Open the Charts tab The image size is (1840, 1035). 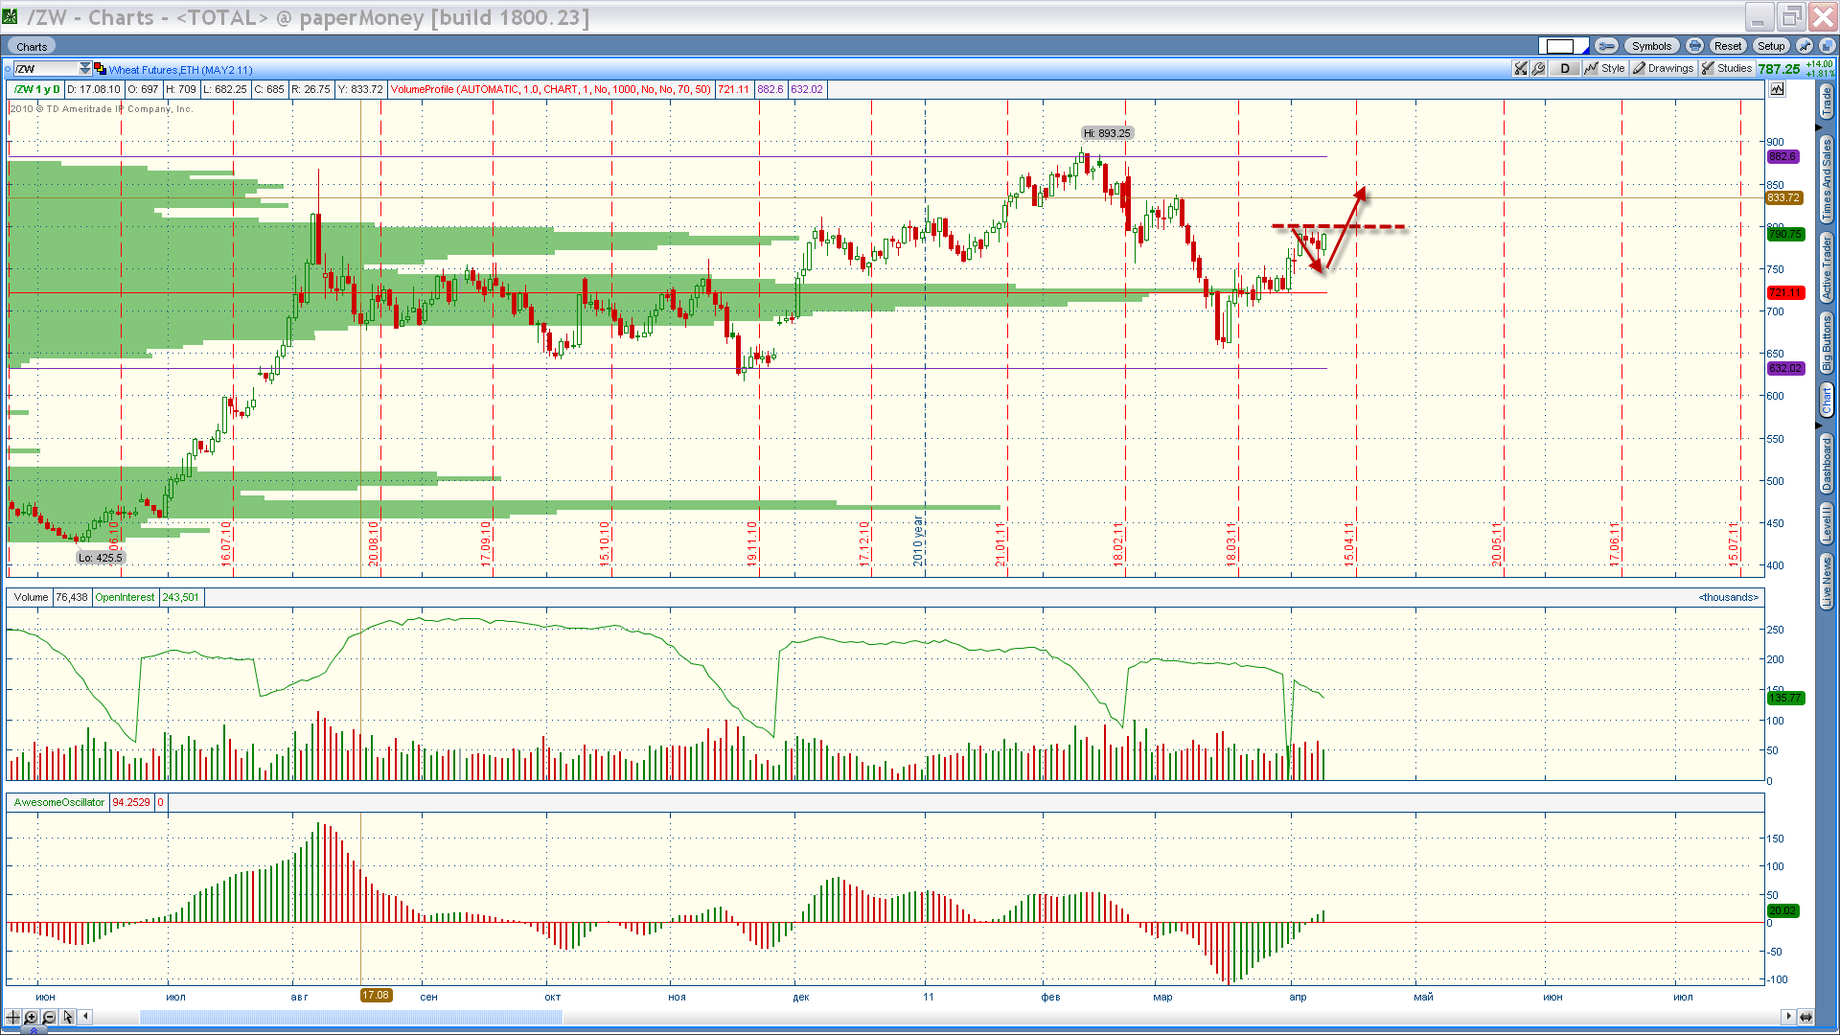32,46
